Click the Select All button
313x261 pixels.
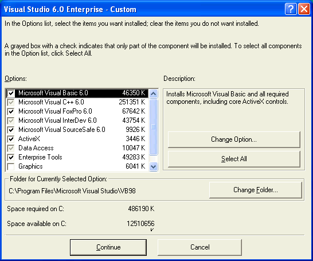234,159
